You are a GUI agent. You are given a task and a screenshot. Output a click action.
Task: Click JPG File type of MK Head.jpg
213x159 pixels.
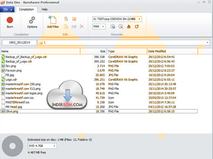point(113,107)
